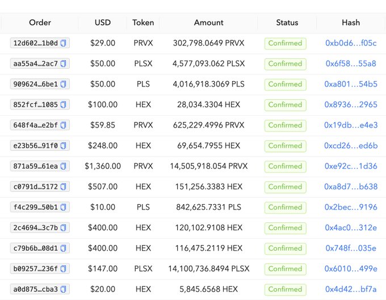The width and height of the screenshot is (386, 300).
Task: Click the Amount column header
Action: coord(208,23)
